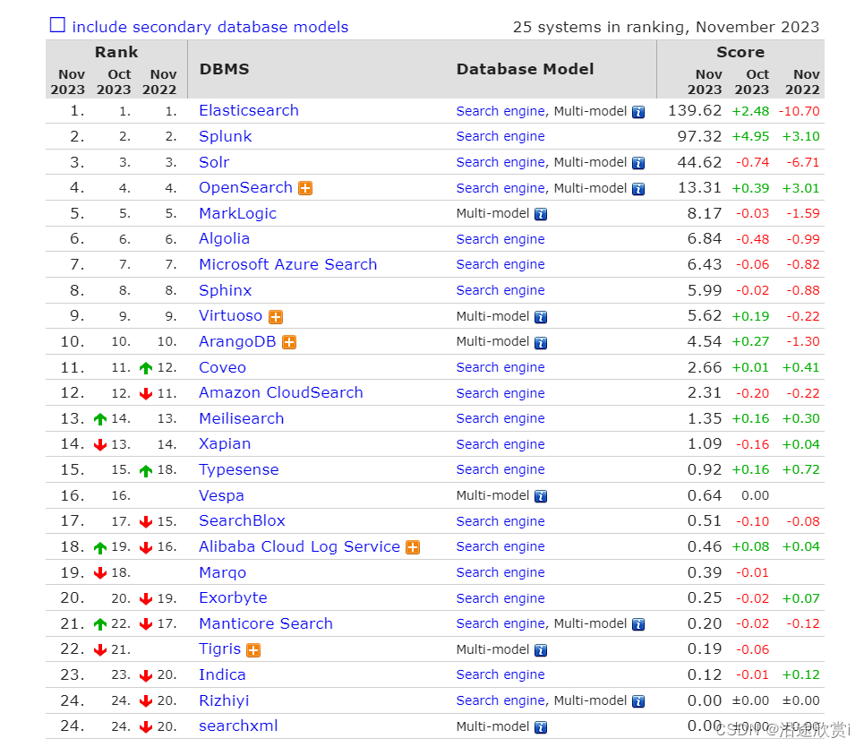Expand the orange plus icon beside Virtuoso
Screen dimensions: 864x747
pyautogui.click(x=275, y=316)
